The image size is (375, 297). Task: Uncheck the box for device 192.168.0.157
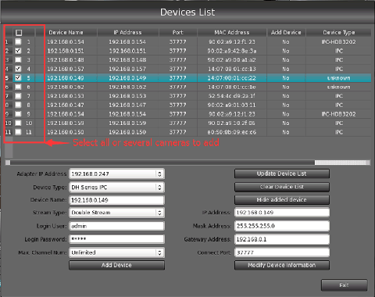(x=18, y=69)
